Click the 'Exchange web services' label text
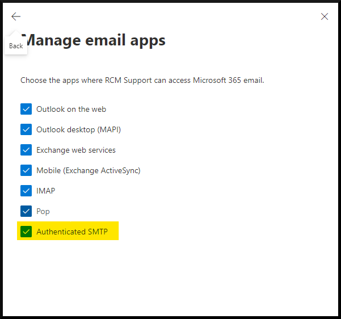341x319 pixels. [x=75, y=150]
